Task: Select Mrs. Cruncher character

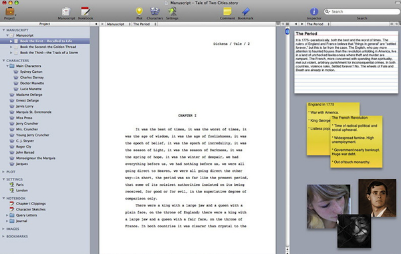Action: 27,129
